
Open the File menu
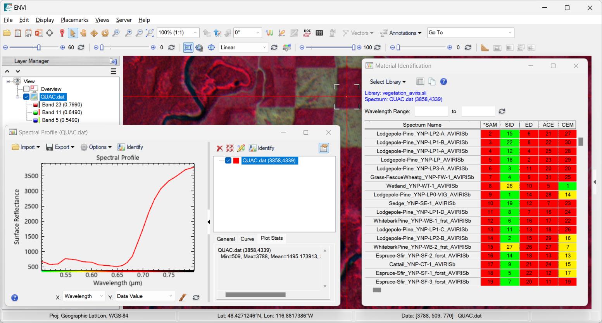(x=8, y=20)
